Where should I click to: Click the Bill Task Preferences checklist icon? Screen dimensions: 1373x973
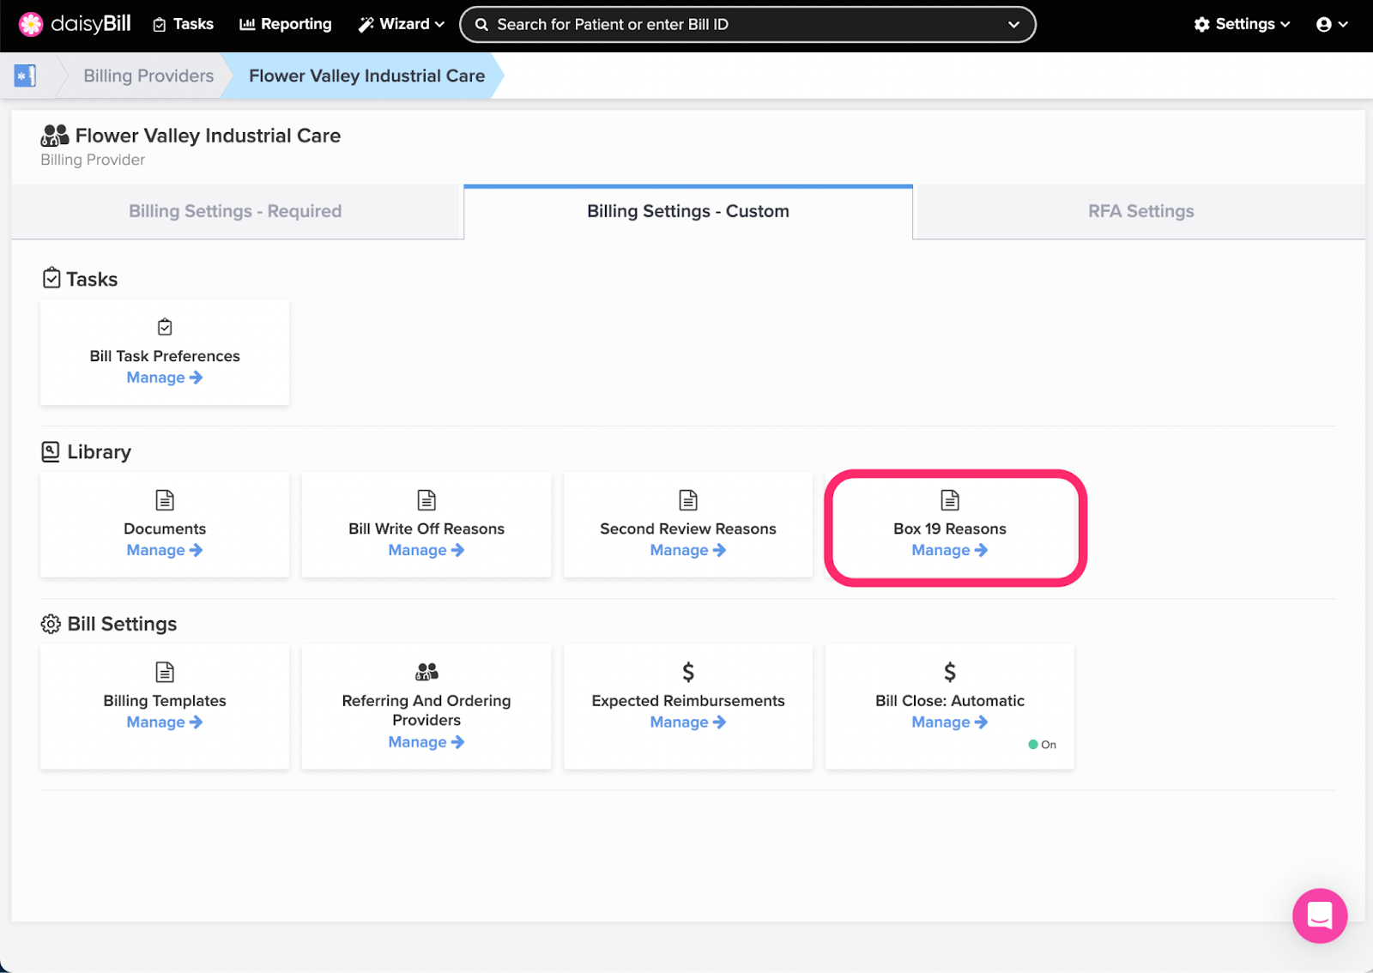(x=165, y=327)
